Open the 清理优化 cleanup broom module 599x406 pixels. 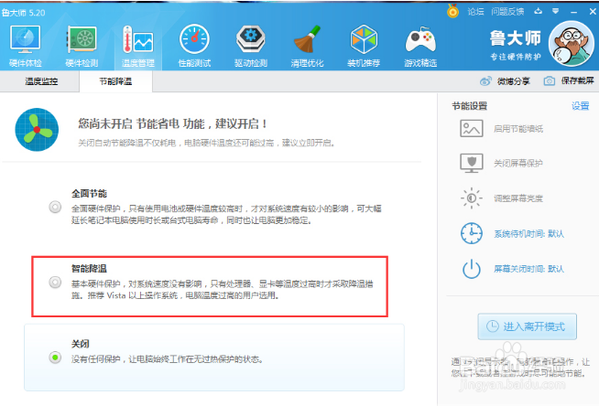pyautogui.click(x=307, y=46)
